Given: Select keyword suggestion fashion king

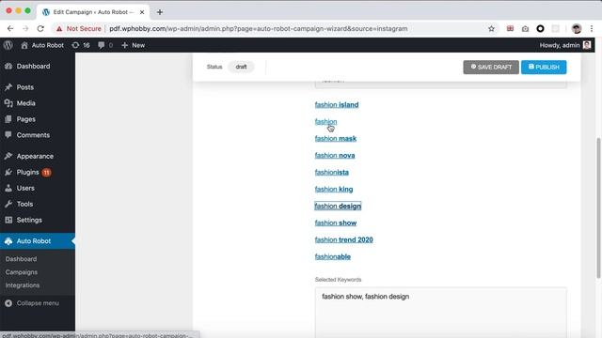Looking at the screenshot, I should (x=334, y=190).
